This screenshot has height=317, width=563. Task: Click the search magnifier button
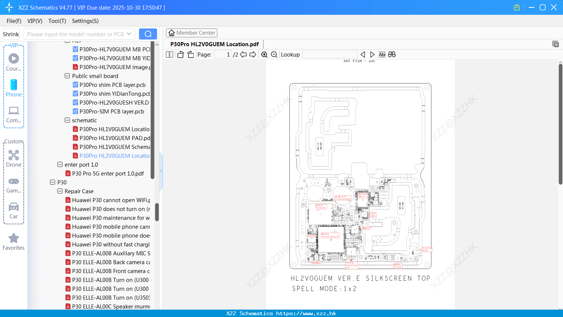(148, 34)
